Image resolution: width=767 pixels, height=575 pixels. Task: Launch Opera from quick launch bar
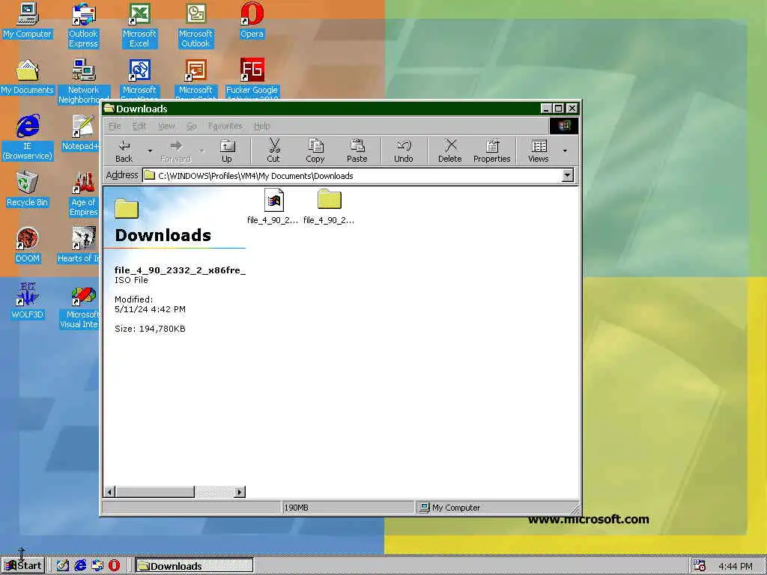point(114,566)
